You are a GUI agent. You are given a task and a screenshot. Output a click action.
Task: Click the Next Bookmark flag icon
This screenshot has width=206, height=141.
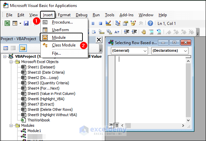point(176,32)
